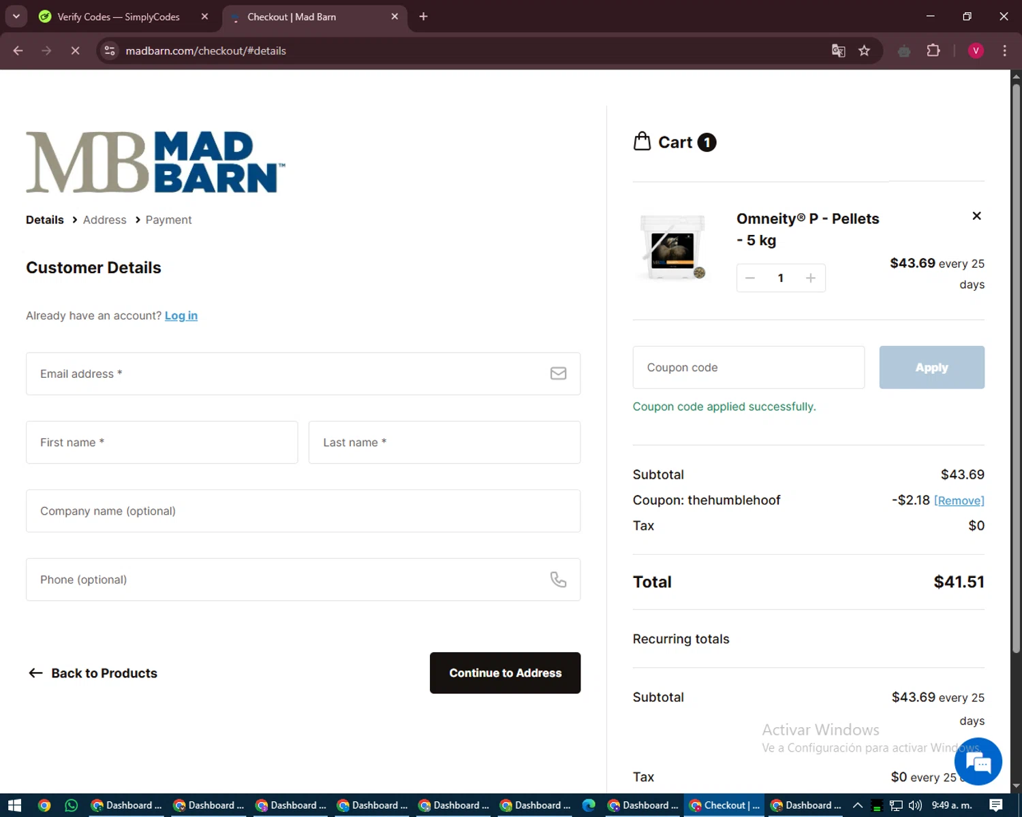Click the Recurring totals heading
Image resolution: width=1022 pixels, height=817 pixels.
coord(681,639)
